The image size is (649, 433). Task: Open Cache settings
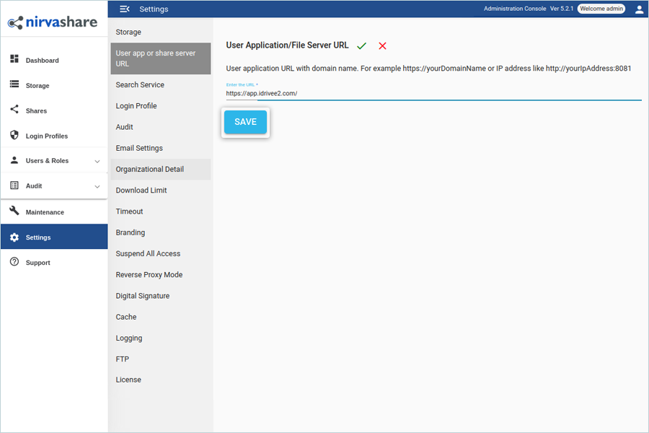click(161, 317)
